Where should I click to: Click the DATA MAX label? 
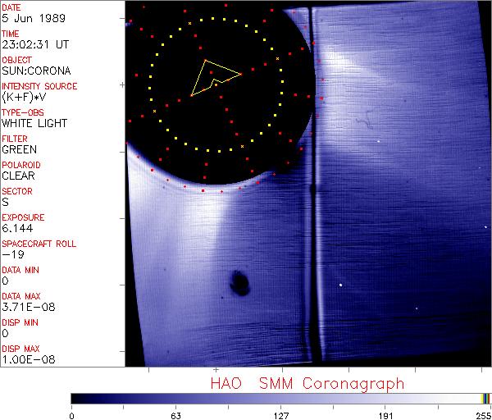pos(21,296)
